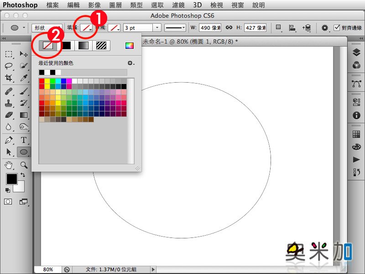Viewport: 365px width, 274px height.
Task: Choose Solid Color fill option
Action: tap(66, 45)
